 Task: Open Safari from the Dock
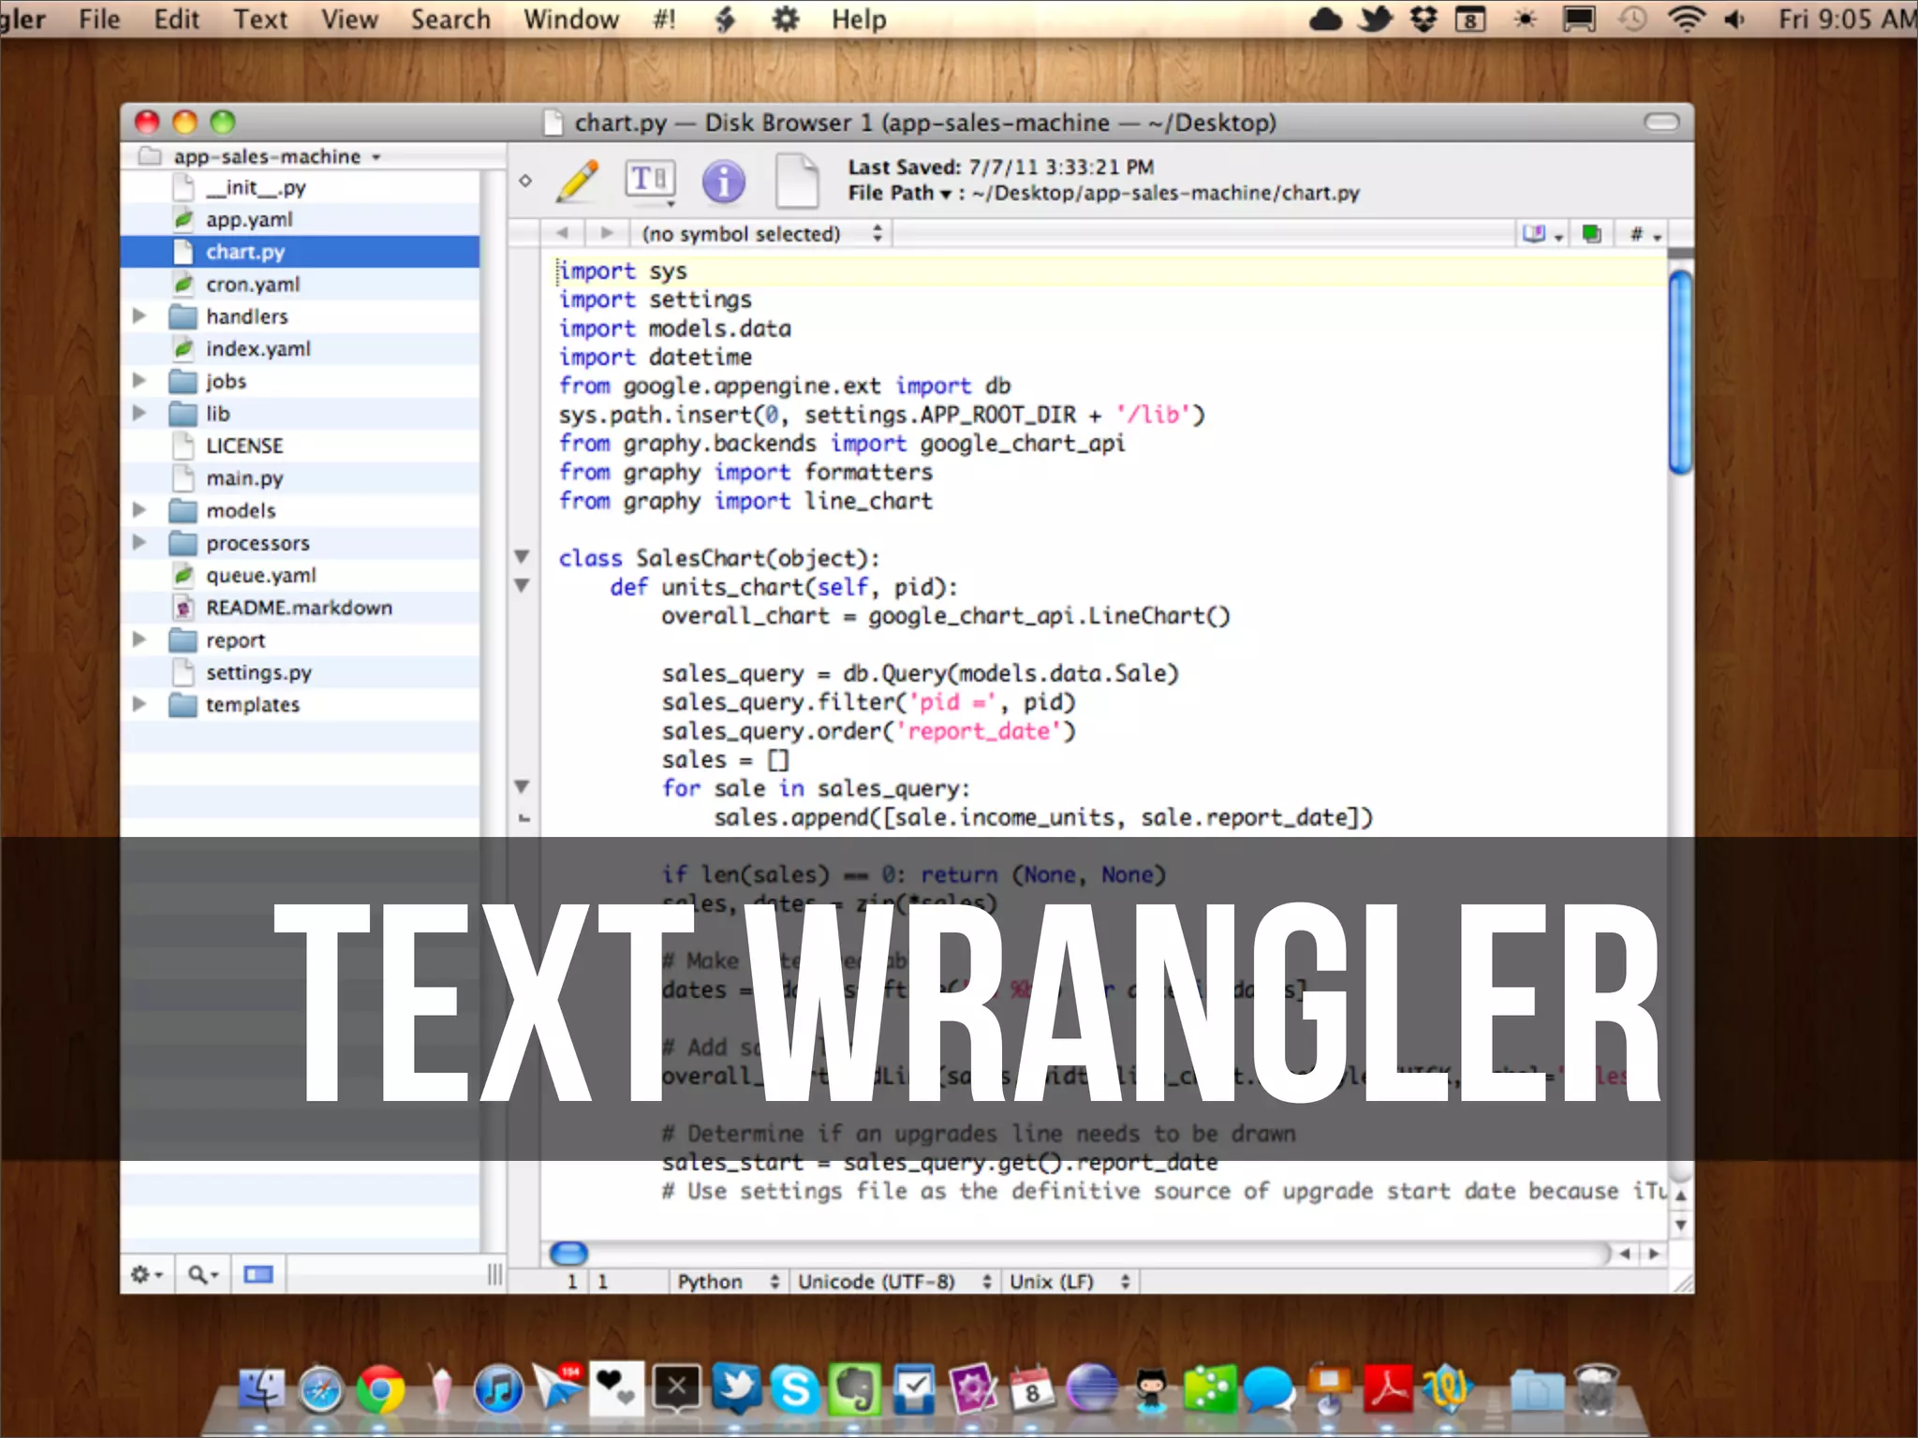[x=321, y=1388]
